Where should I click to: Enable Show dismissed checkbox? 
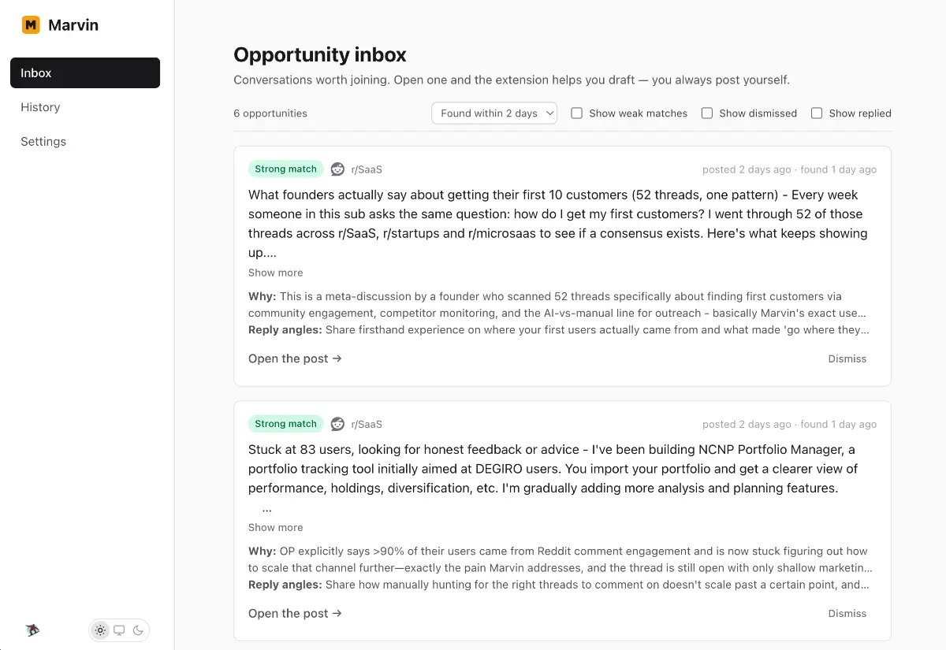(707, 113)
